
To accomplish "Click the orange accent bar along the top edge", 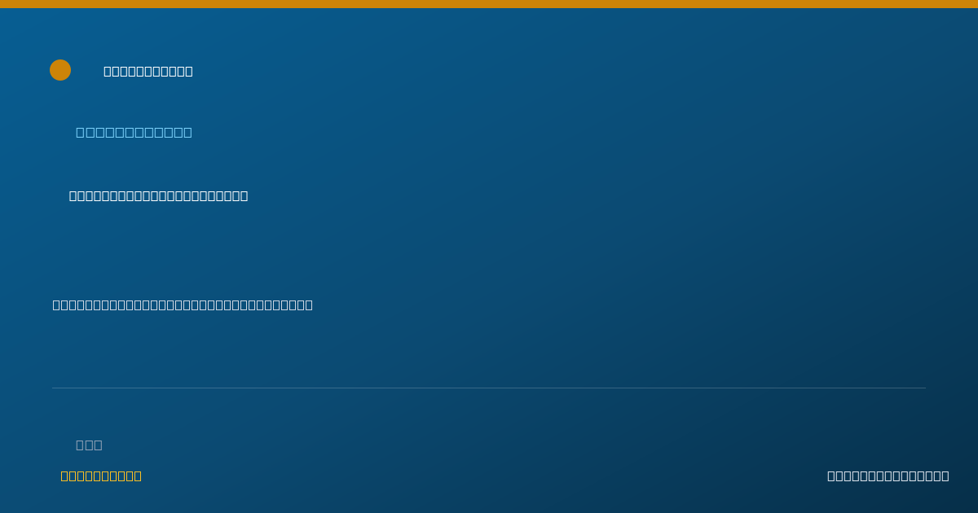I will point(489,4).
